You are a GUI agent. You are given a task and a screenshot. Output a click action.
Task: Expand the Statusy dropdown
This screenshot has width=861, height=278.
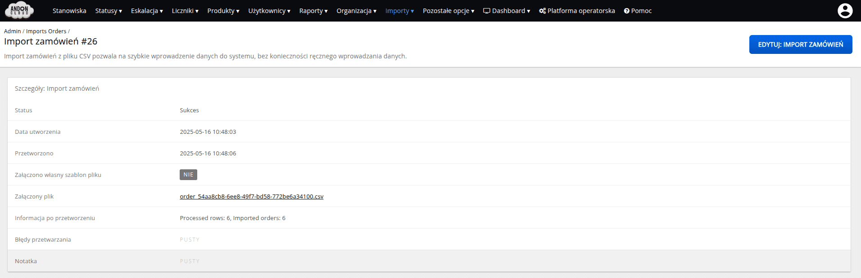point(109,11)
